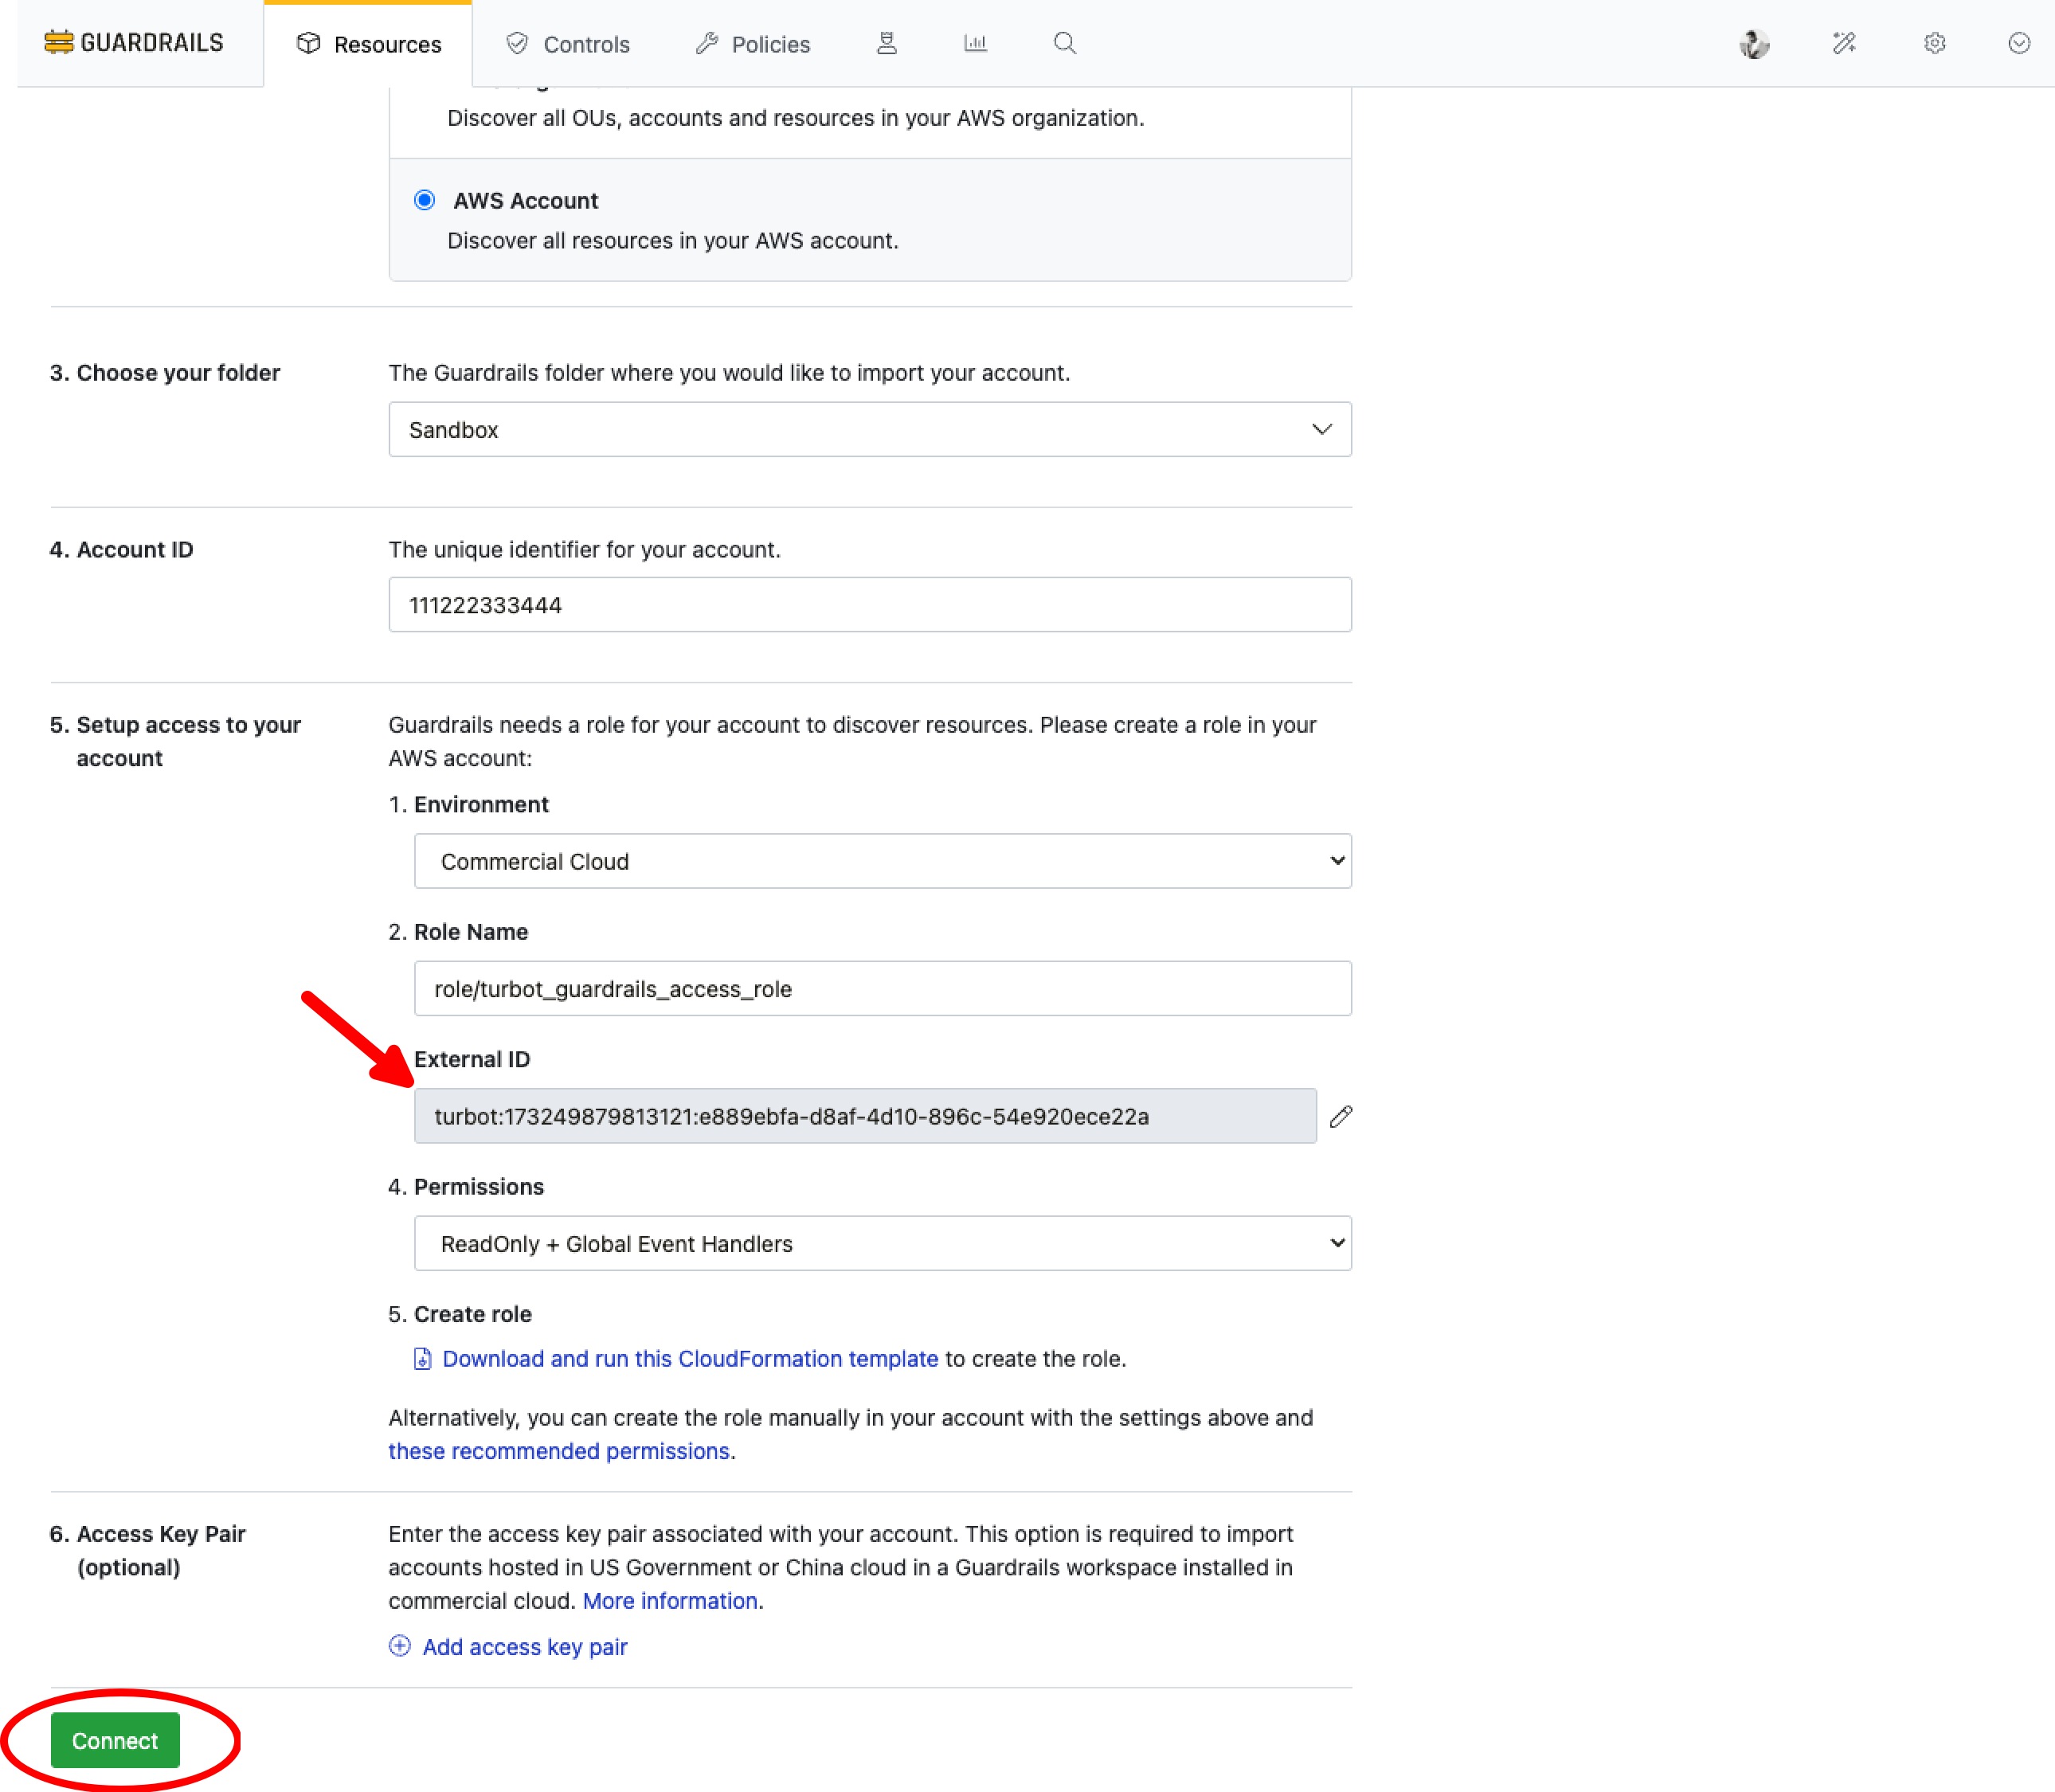Open the user permissions icon in navbar

886,43
